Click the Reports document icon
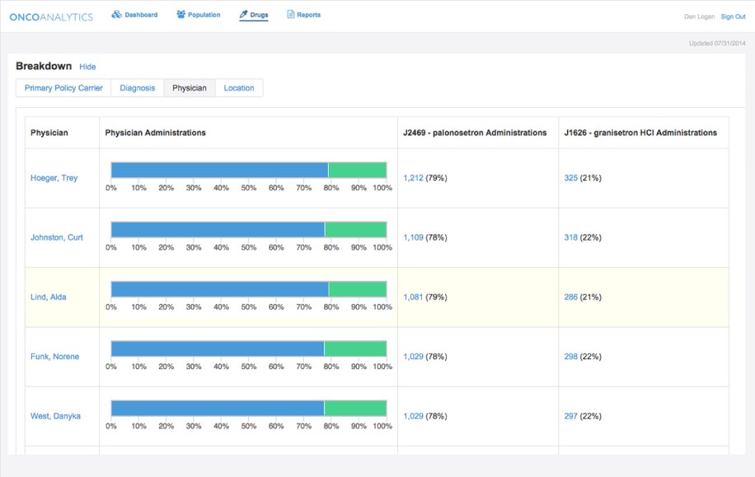The image size is (755, 477). pyautogui.click(x=290, y=15)
